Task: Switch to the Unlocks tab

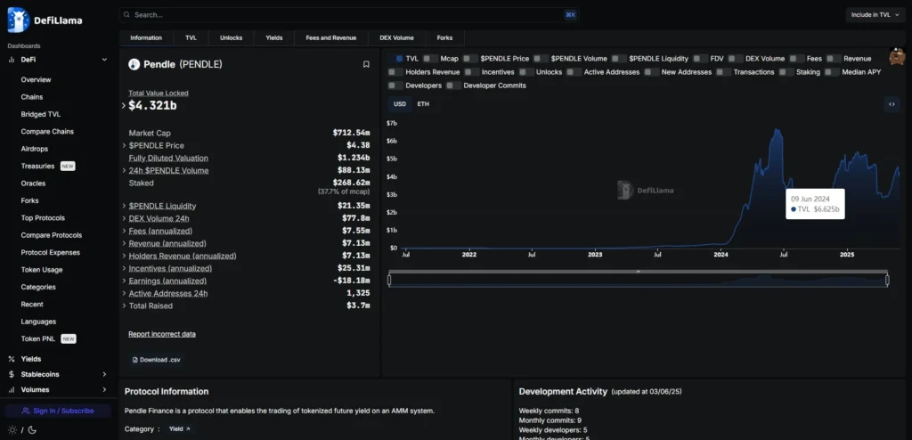Action: 231,37
